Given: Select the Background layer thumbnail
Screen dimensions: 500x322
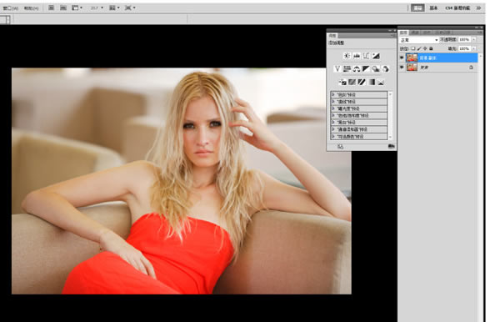Looking at the screenshot, I should point(412,67).
